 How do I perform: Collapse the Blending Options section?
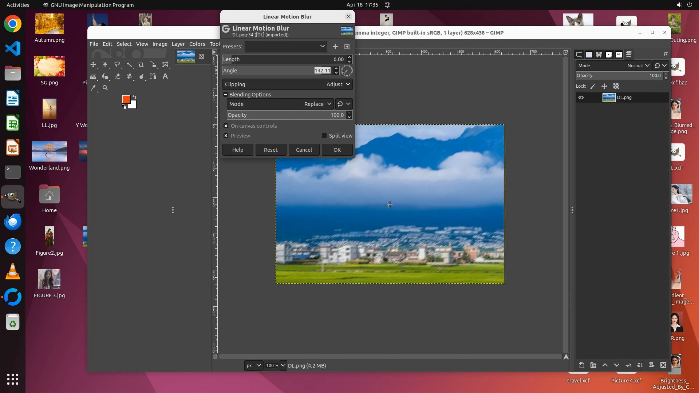pyautogui.click(x=225, y=95)
